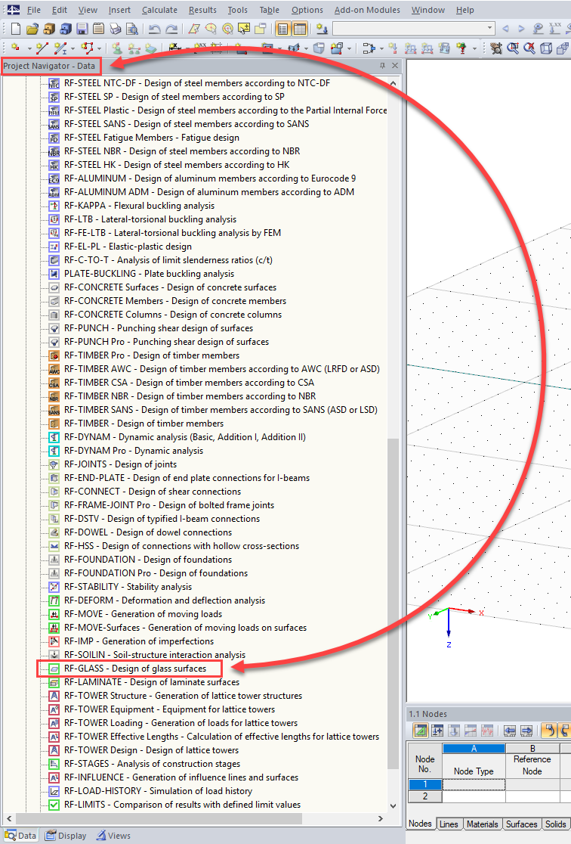Click the RF-GLASS module icon

[x=54, y=669]
